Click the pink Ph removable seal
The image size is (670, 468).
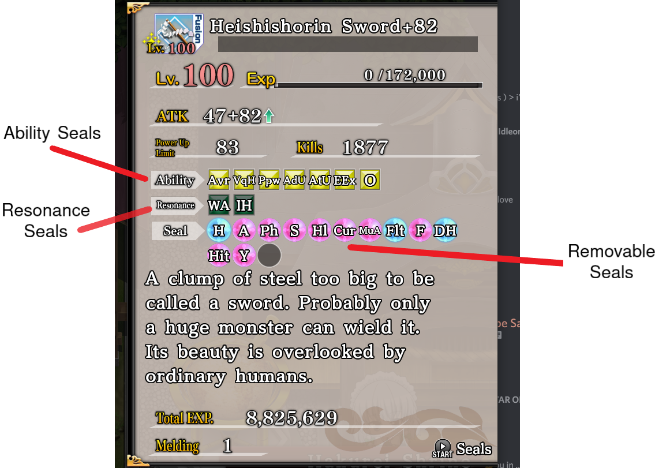pos(269,230)
